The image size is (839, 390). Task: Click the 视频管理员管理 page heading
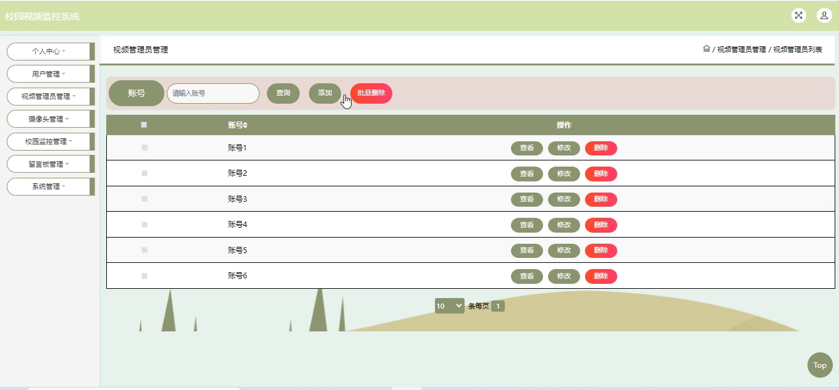tap(141, 50)
